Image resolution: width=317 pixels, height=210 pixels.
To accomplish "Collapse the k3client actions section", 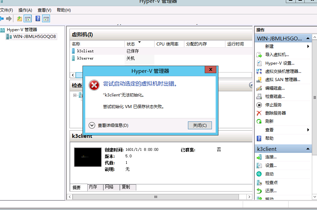I will 308,149.
